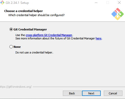
Task: Go back with the Back button
Action: click(x=72, y=93)
